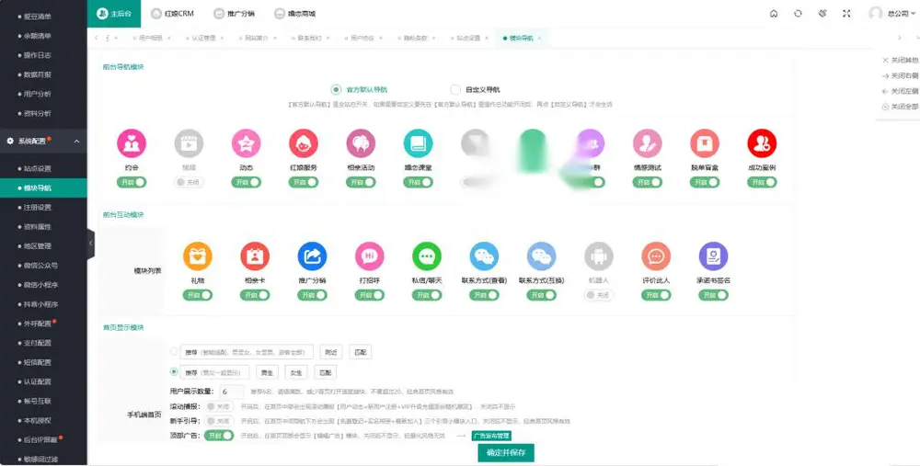Click the 动态 star module icon

pos(246,143)
